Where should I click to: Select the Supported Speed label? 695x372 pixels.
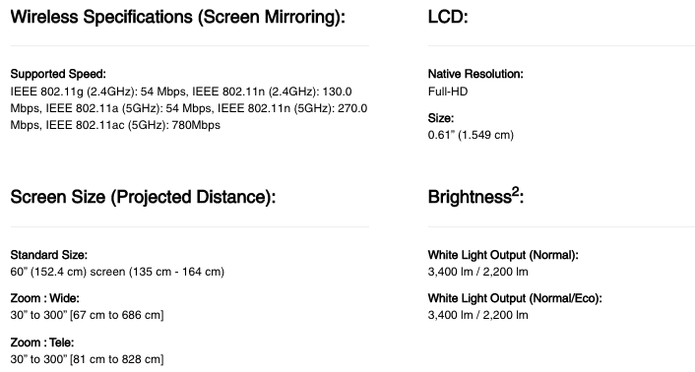(x=58, y=74)
